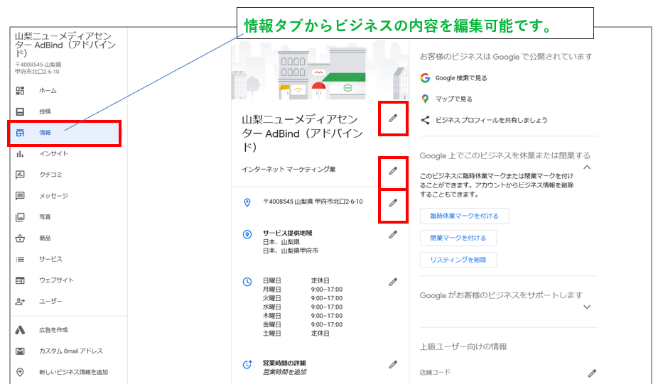The image size is (658, 384).
Task: Click the Gmail icon for カスタム Gmail アドレス
Action: click(20, 351)
